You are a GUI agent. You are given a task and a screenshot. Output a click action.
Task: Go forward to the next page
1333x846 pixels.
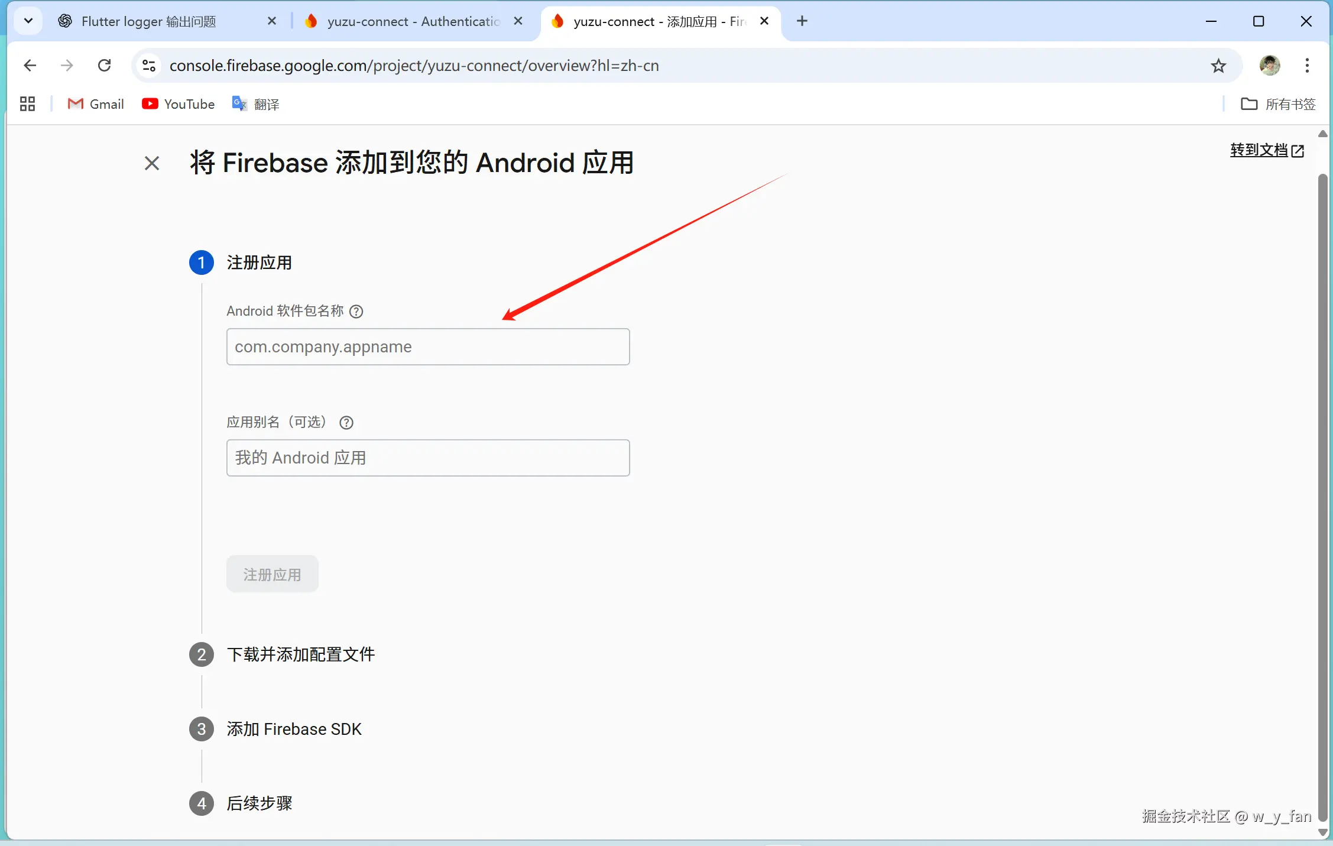tap(67, 65)
